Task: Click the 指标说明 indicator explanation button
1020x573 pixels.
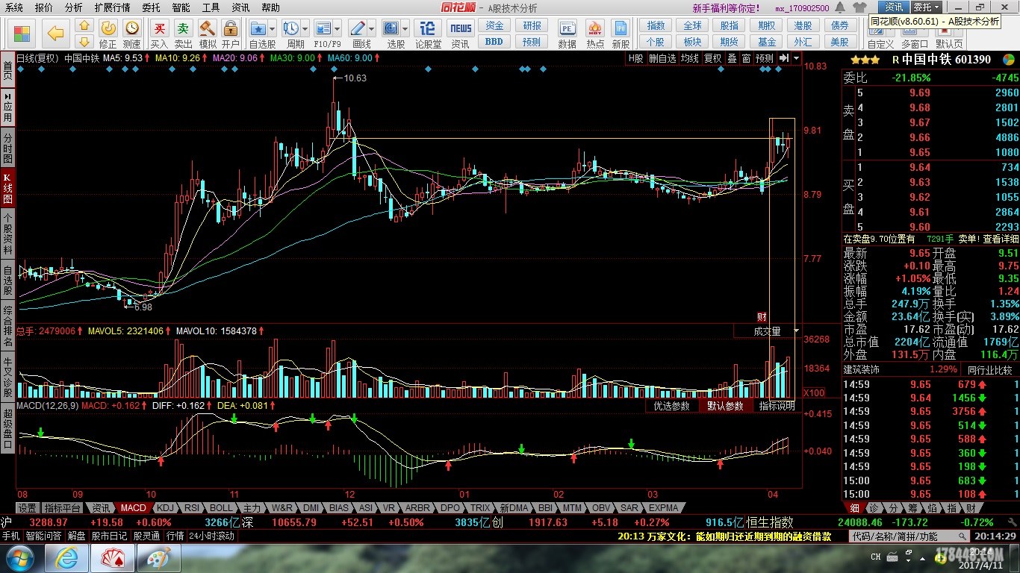Action: (777, 406)
